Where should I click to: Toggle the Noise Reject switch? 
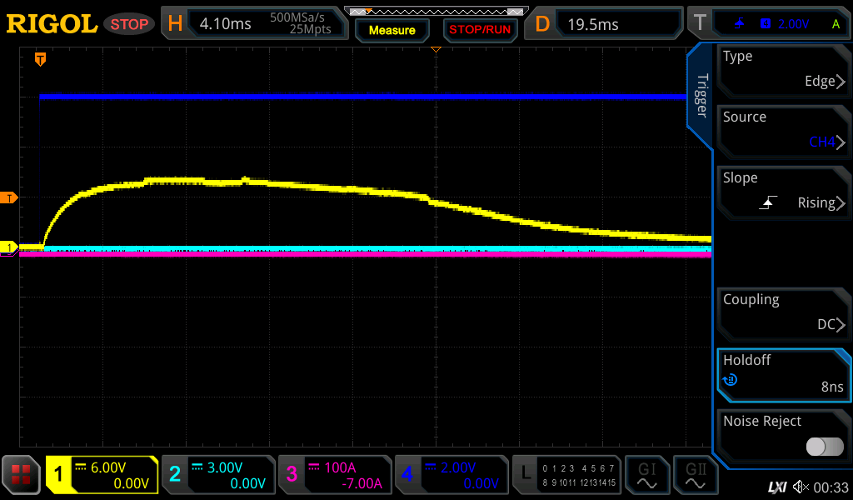click(x=824, y=447)
